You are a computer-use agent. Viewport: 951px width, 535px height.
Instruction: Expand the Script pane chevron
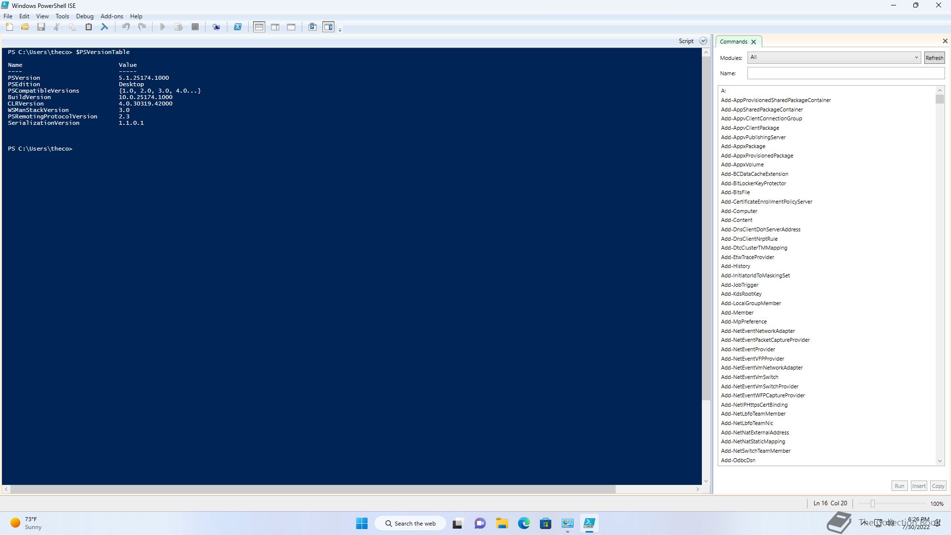point(703,41)
